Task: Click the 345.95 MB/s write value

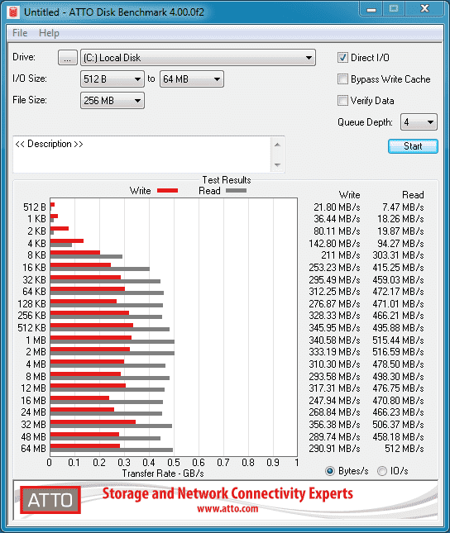Action: tap(334, 328)
